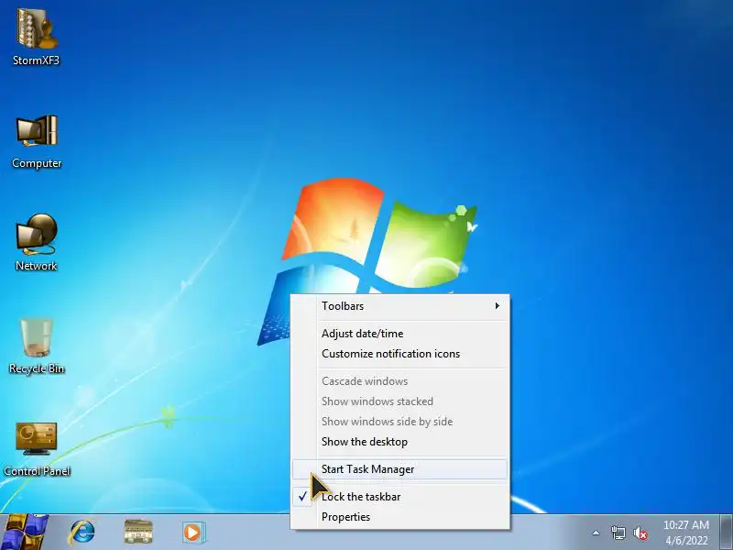
Task: Open the Toolbars submenu arrow
Action: click(497, 306)
